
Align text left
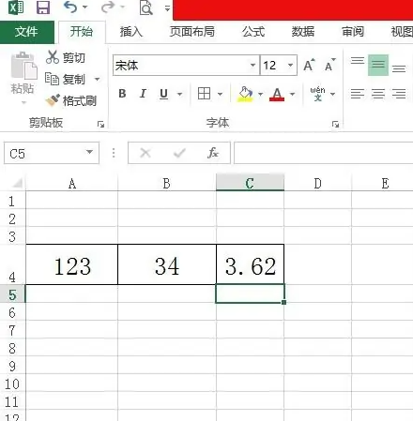[358, 94]
